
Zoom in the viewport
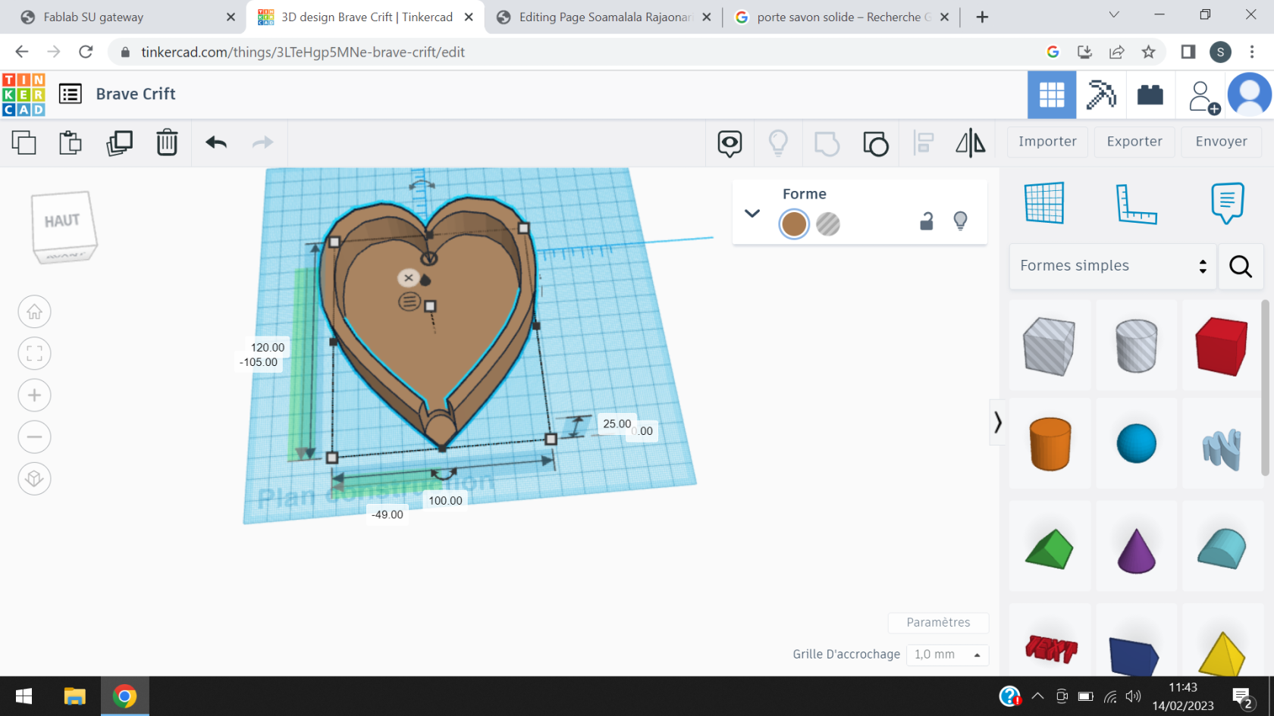(x=34, y=395)
